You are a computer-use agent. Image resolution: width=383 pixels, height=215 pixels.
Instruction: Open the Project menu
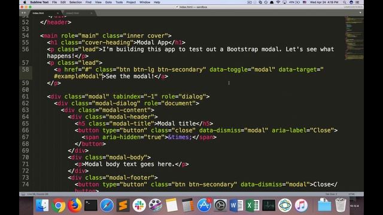click(x=131, y=2)
